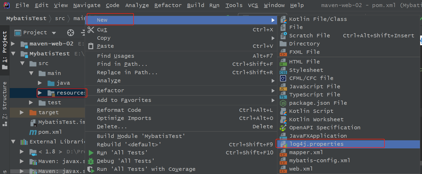Click the CFML/CFC file icon

click(x=283, y=78)
